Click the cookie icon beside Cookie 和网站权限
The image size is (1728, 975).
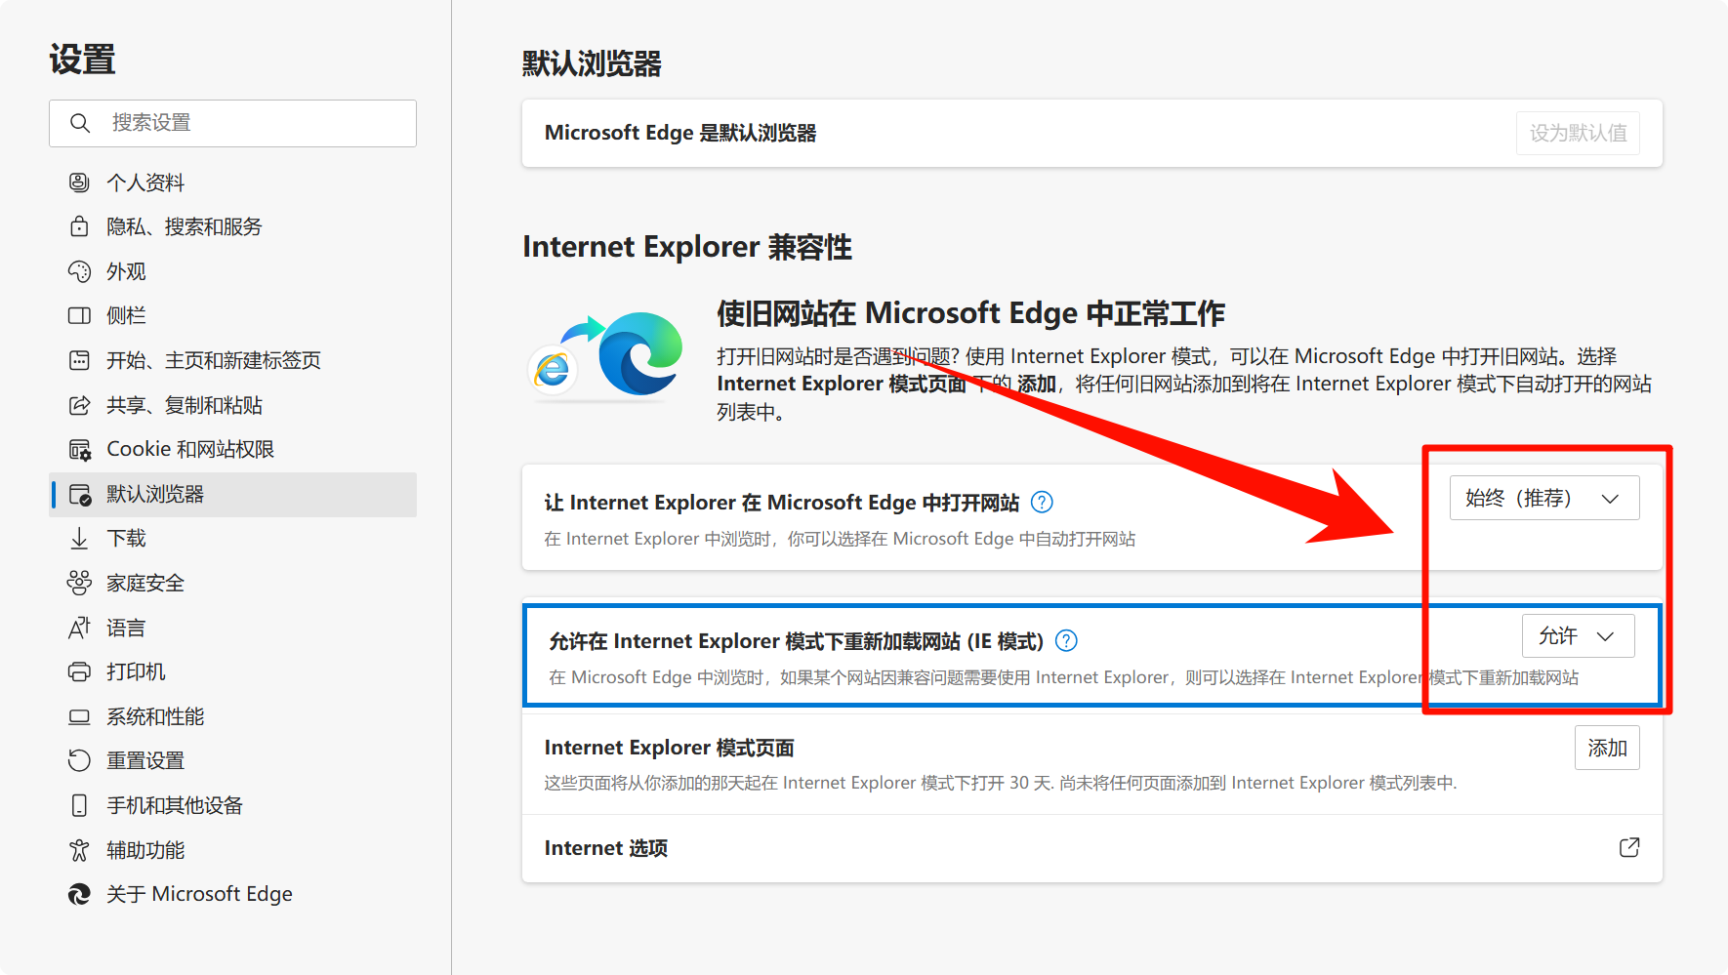pyautogui.click(x=79, y=449)
